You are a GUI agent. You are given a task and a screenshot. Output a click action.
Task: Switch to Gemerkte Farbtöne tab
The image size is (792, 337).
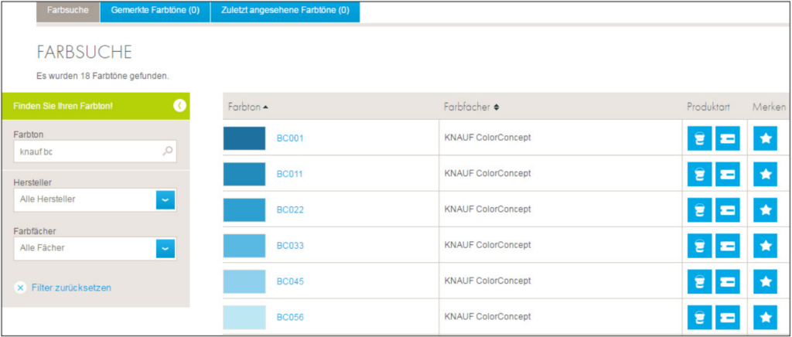click(155, 11)
